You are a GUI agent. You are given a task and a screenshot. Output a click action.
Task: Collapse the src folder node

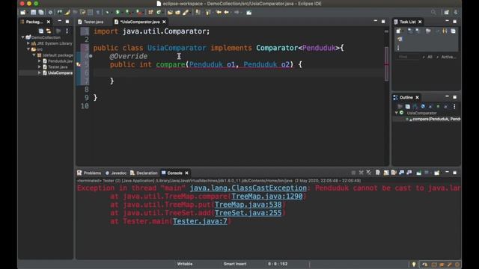[28, 49]
